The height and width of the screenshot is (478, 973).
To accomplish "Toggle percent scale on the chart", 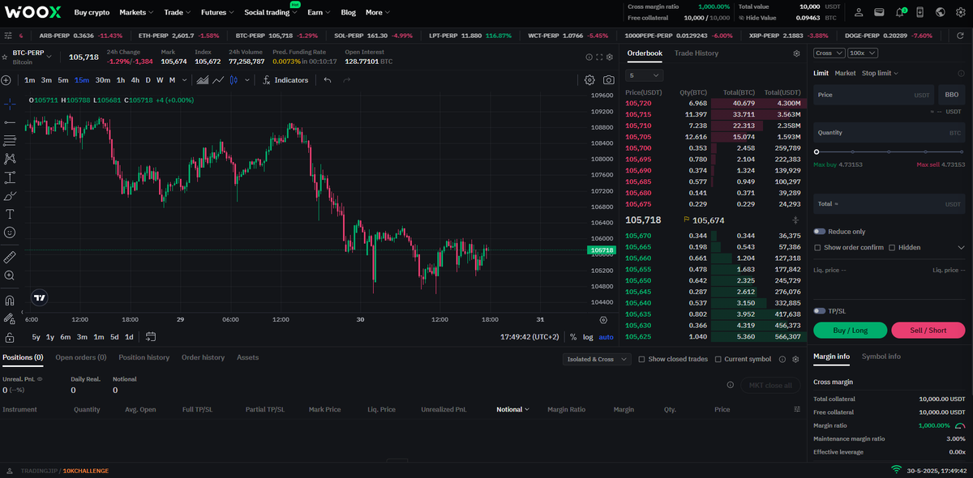I will [x=573, y=337].
